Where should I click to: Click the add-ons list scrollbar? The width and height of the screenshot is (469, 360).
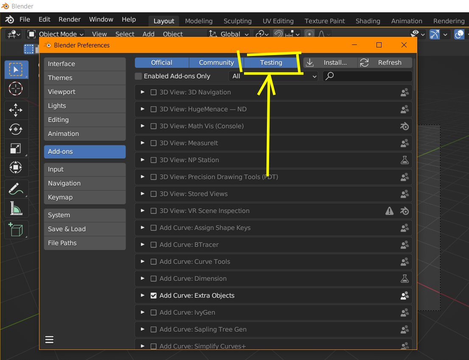point(415,74)
